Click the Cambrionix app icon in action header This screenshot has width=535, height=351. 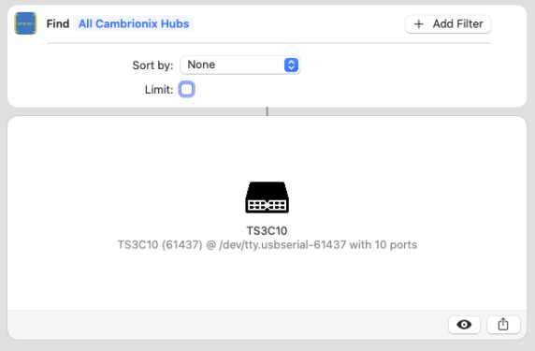pos(25,23)
